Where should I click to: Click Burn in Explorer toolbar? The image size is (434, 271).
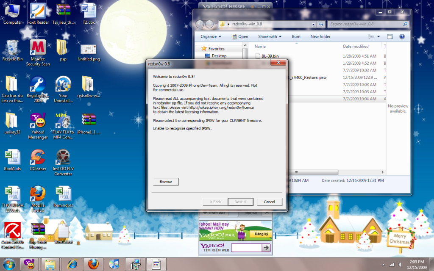pos(296,36)
